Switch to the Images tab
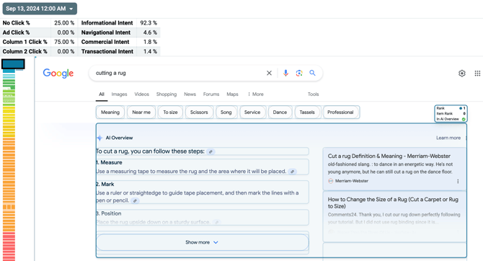This screenshot has width=483, height=261. (119, 94)
